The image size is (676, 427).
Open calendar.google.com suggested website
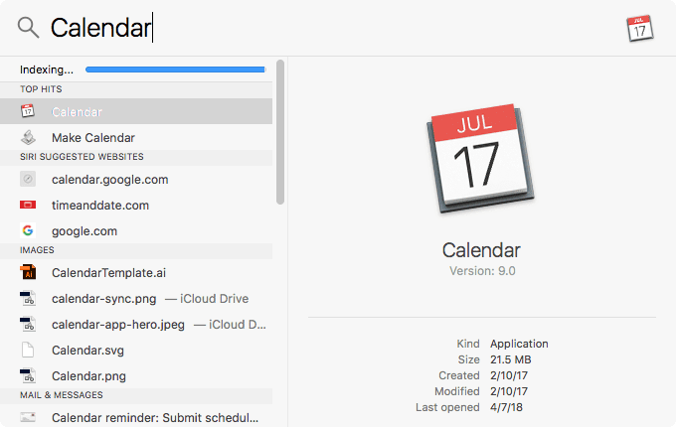click(x=136, y=179)
